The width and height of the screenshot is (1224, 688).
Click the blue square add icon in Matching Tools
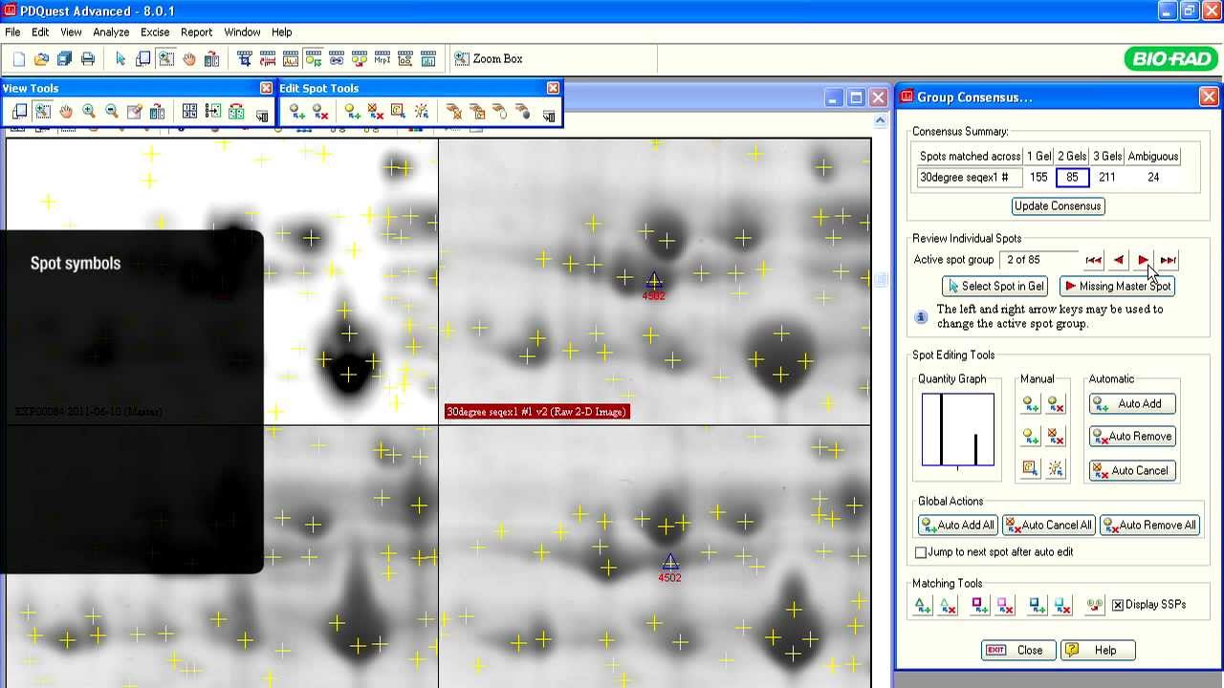tap(1038, 605)
